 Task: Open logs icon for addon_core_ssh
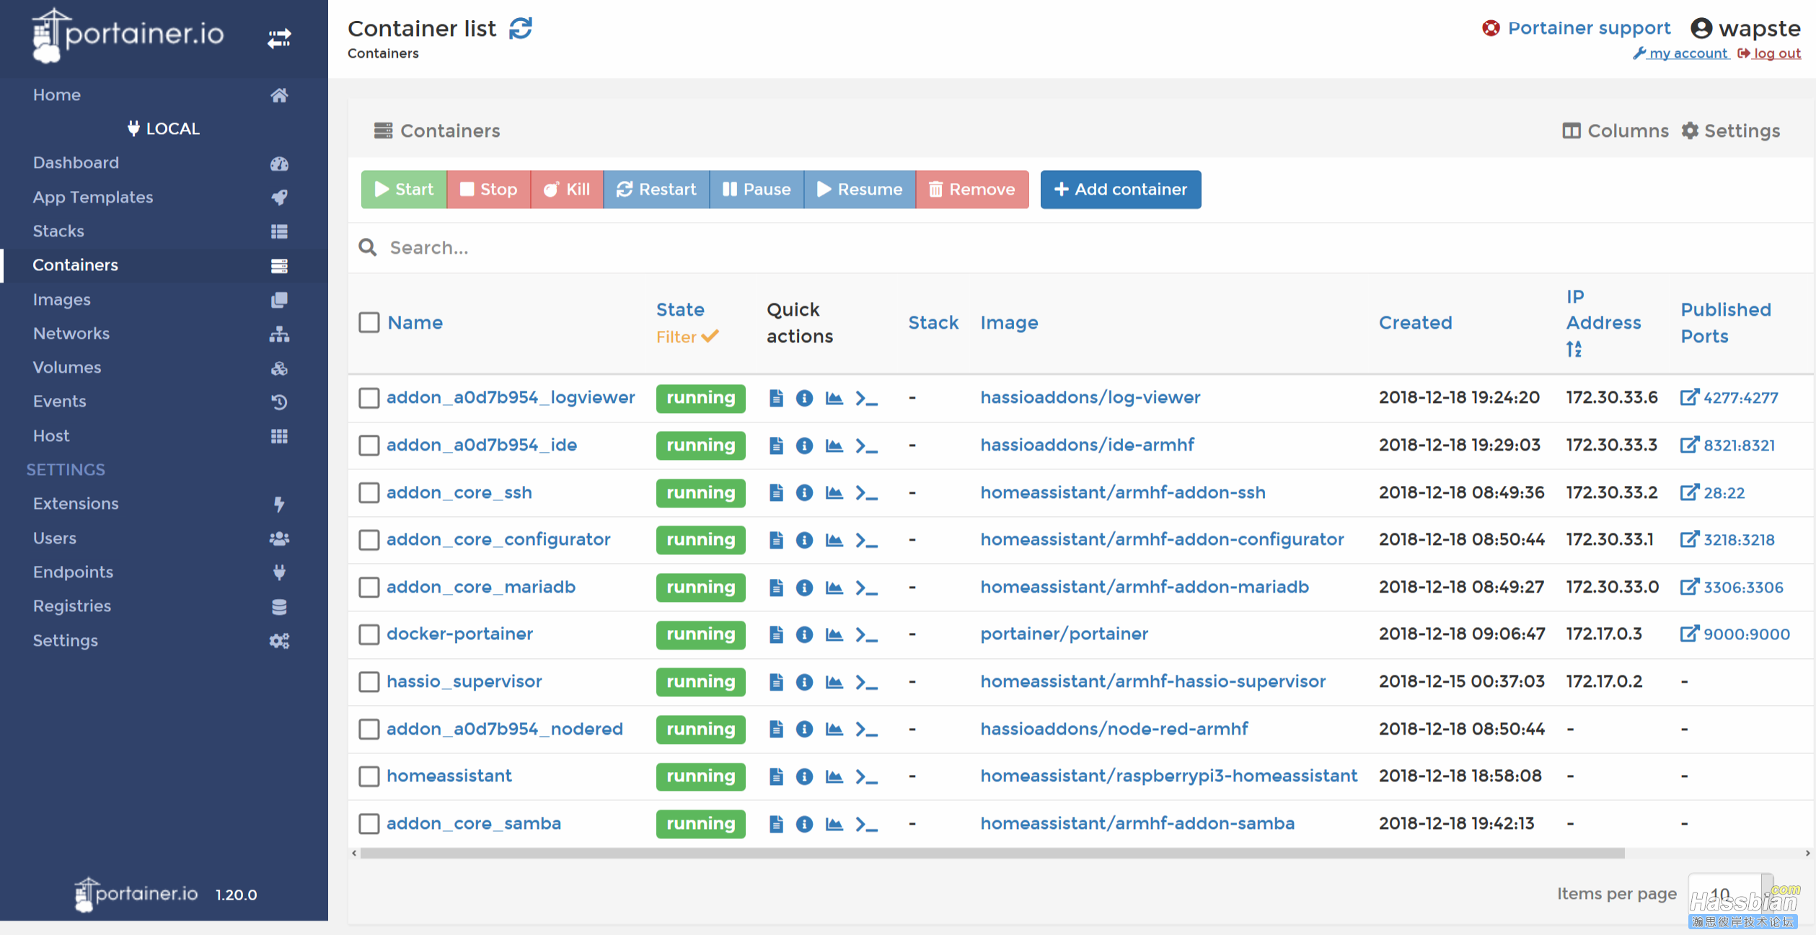coord(776,492)
